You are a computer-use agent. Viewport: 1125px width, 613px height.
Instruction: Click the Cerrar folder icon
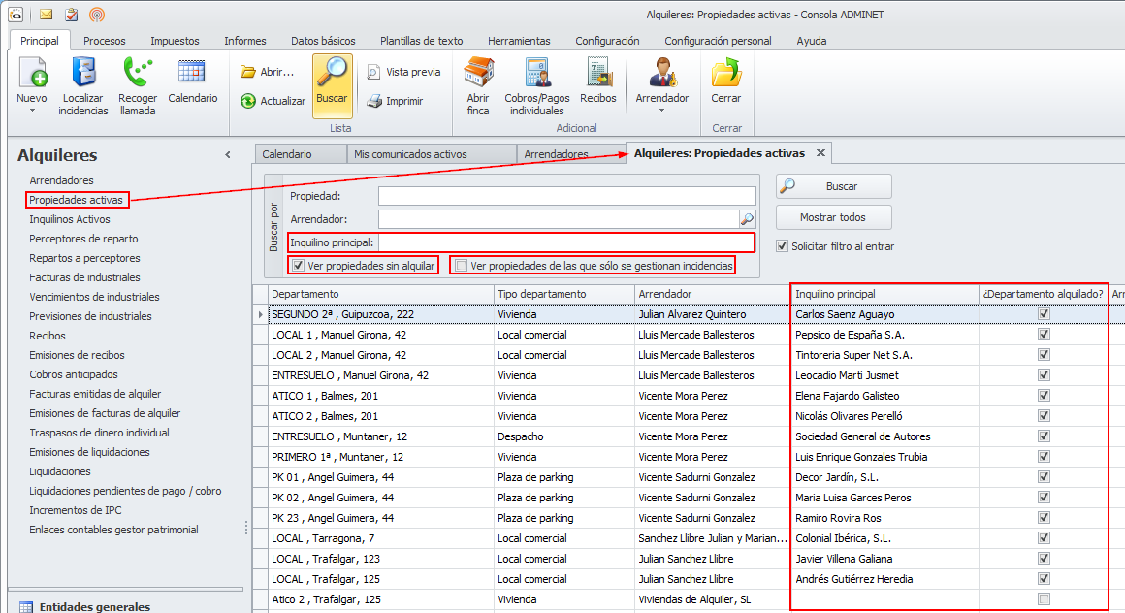pyautogui.click(x=725, y=74)
